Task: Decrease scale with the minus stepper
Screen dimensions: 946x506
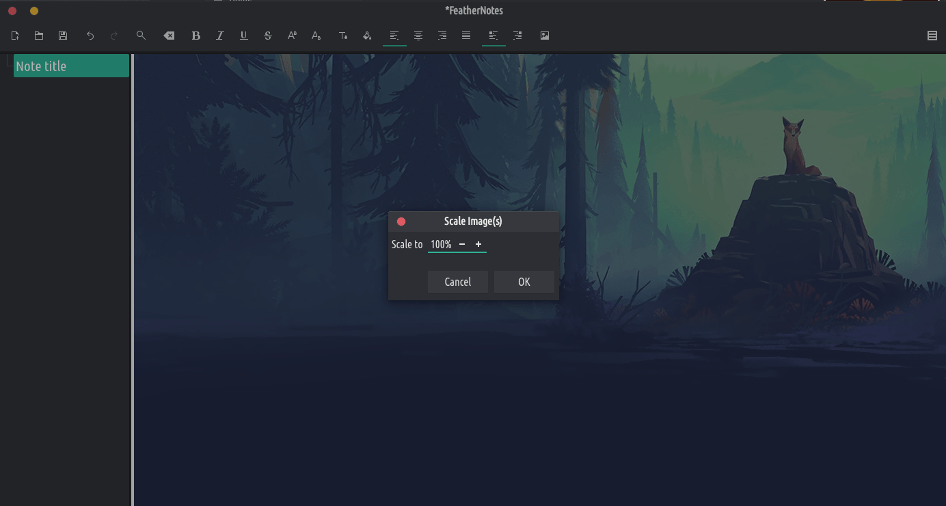Action: click(462, 244)
